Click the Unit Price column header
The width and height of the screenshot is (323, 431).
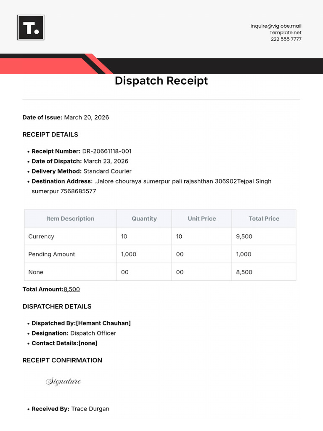tap(201, 218)
